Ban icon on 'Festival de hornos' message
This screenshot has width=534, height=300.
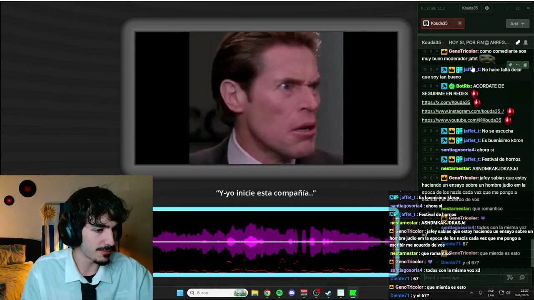pyautogui.click(x=425, y=160)
